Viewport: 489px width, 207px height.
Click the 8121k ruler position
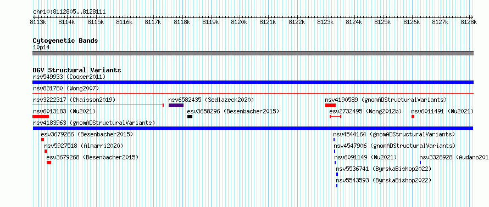[x=268, y=22]
